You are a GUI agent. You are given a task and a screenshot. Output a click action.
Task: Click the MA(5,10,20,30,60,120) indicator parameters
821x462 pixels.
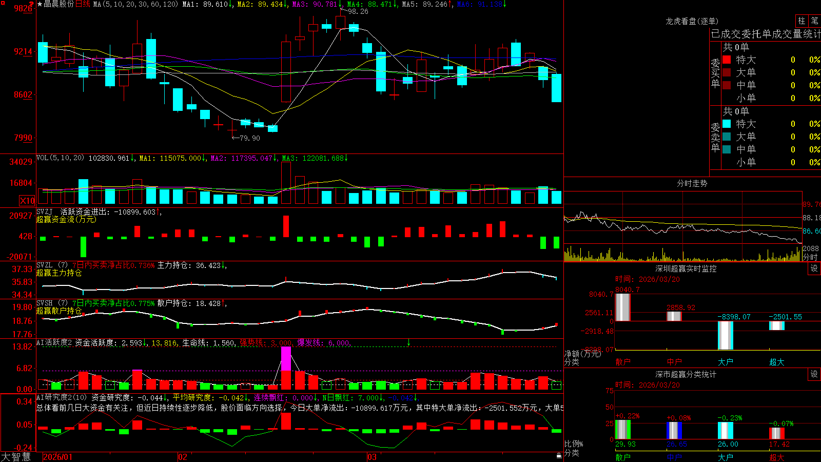135,4
